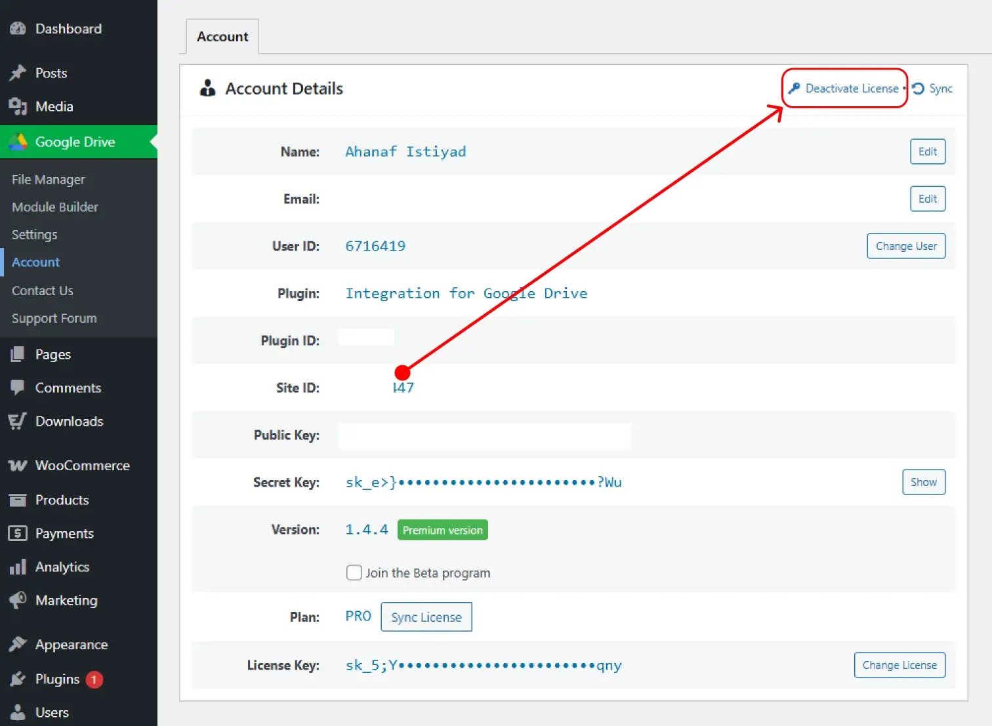Switch to the Account tab
Viewport: 992px width, 726px height.
click(x=222, y=36)
